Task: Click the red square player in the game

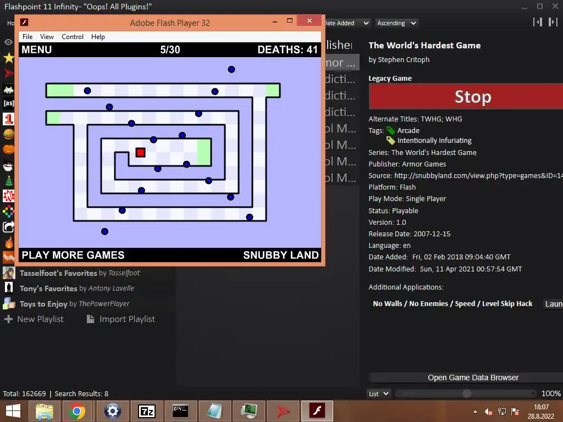Action: 140,153
